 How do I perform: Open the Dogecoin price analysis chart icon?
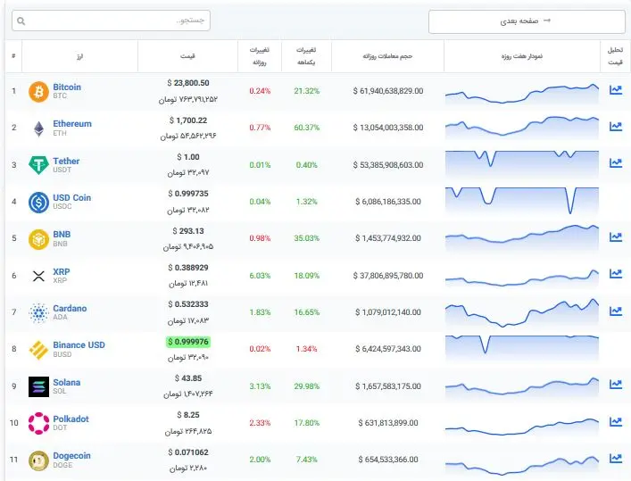coord(615,458)
